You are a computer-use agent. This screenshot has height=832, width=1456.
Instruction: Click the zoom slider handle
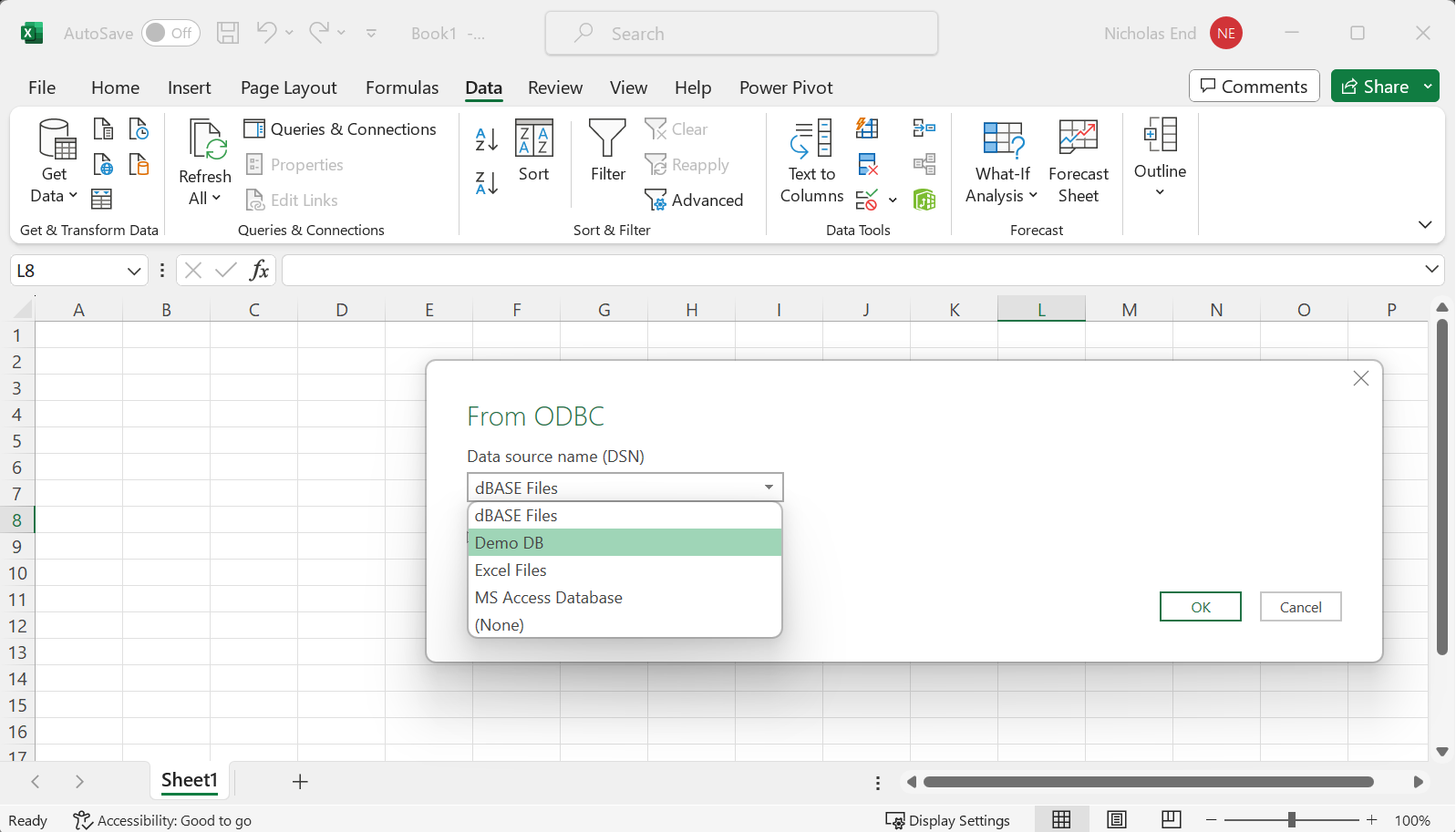(1291, 820)
